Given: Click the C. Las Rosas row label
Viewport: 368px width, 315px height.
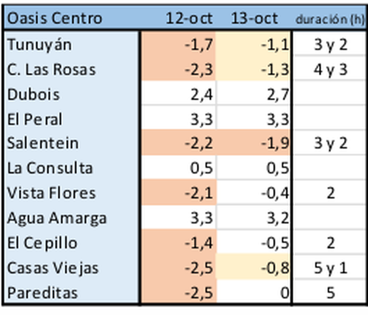Looking at the screenshot, I should pos(52,70).
